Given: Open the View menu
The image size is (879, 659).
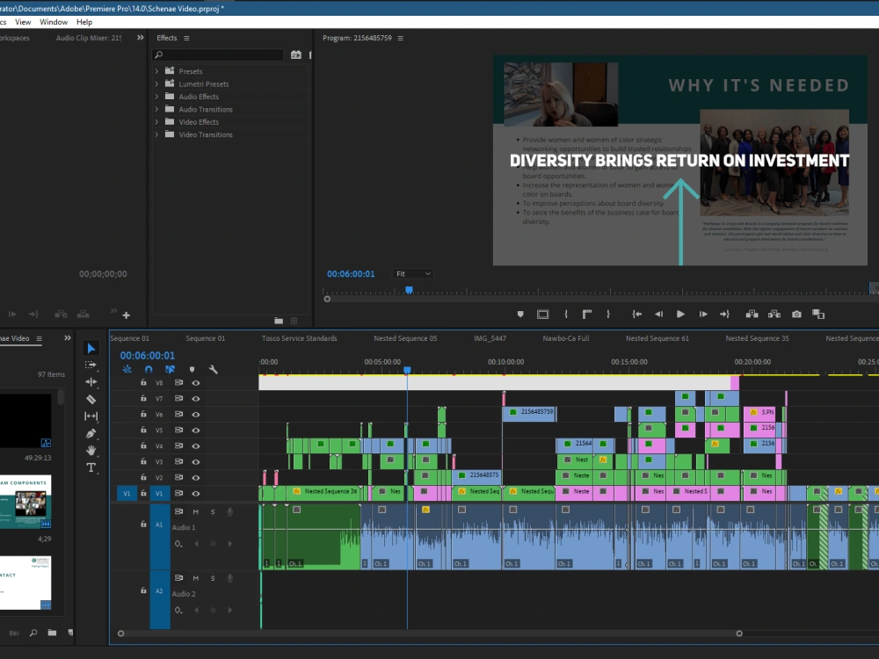Looking at the screenshot, I should [x=23, y=22].
